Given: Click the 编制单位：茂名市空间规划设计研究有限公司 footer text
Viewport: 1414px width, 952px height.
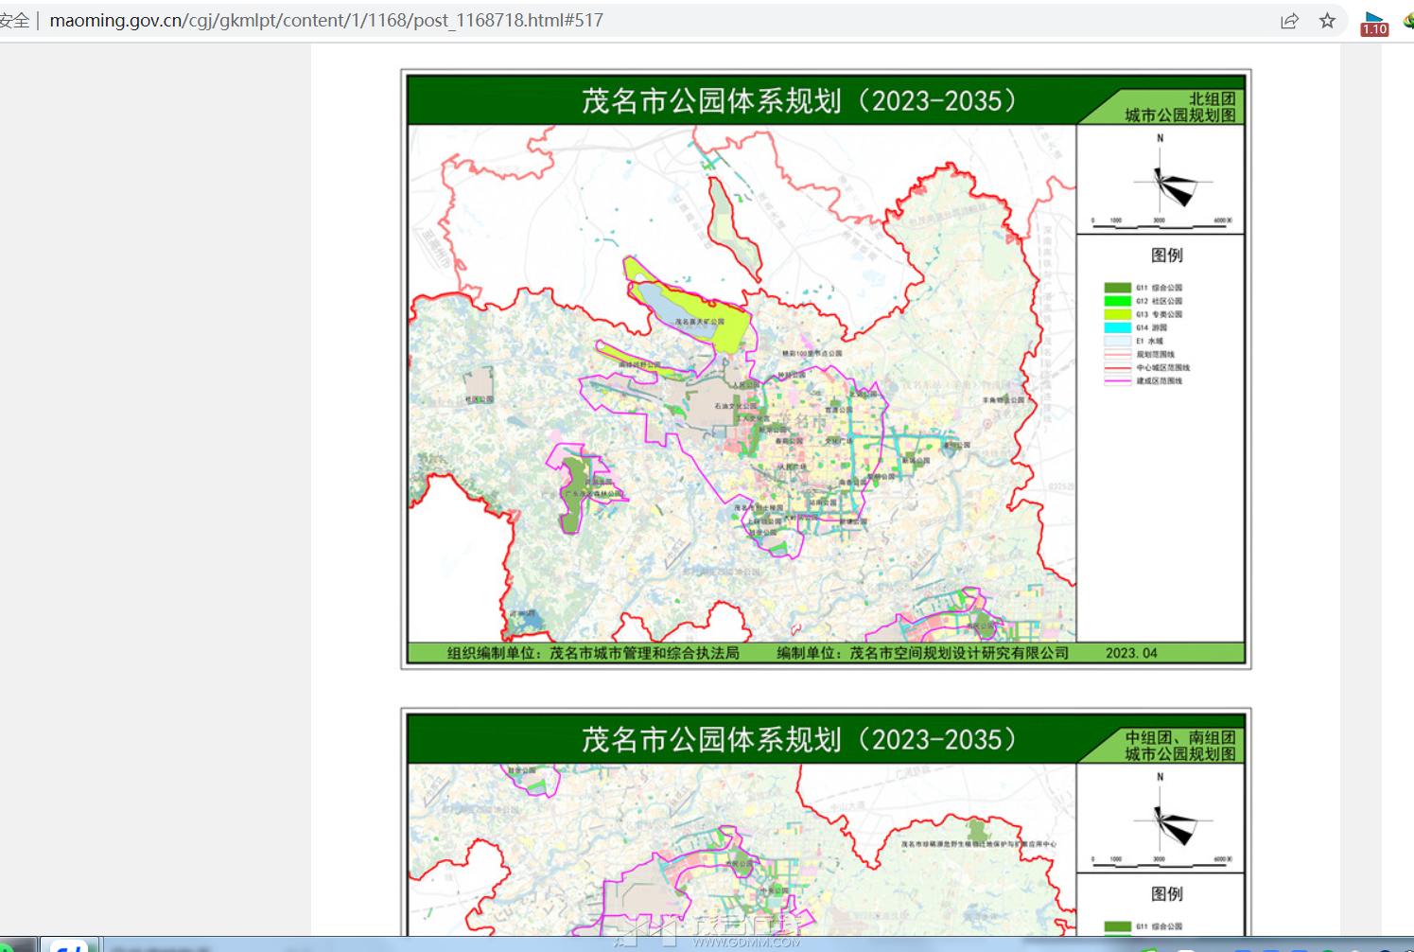Looking at the screenshot, I should [922, 653].
